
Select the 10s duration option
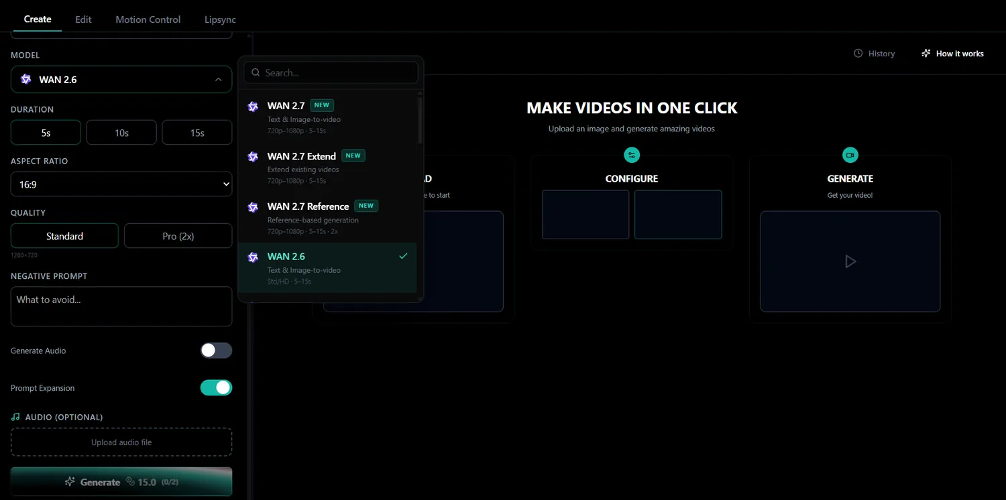tap(121, 133)
